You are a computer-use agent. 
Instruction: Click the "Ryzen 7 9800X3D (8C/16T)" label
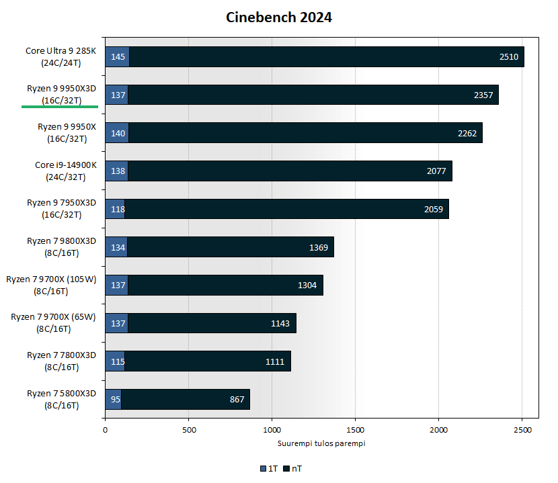[62, 247]
